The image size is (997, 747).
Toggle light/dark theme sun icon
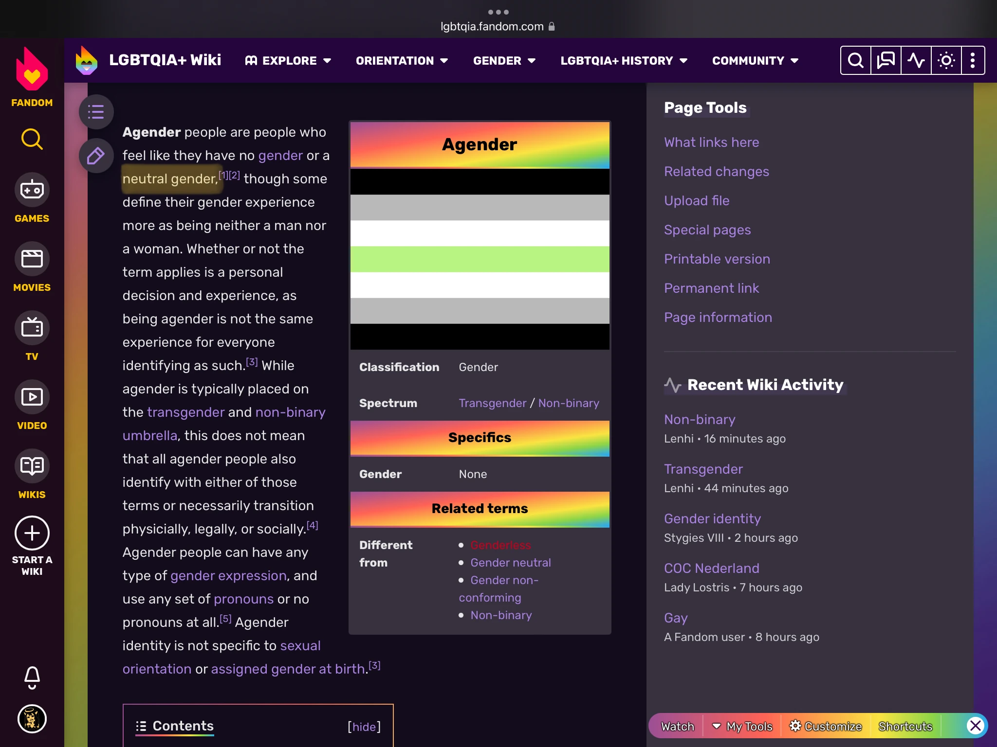[946, 60]
